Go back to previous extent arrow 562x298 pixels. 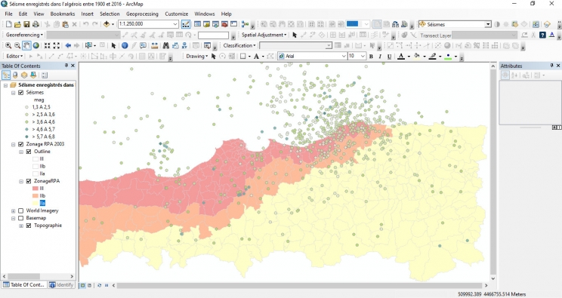68,45
